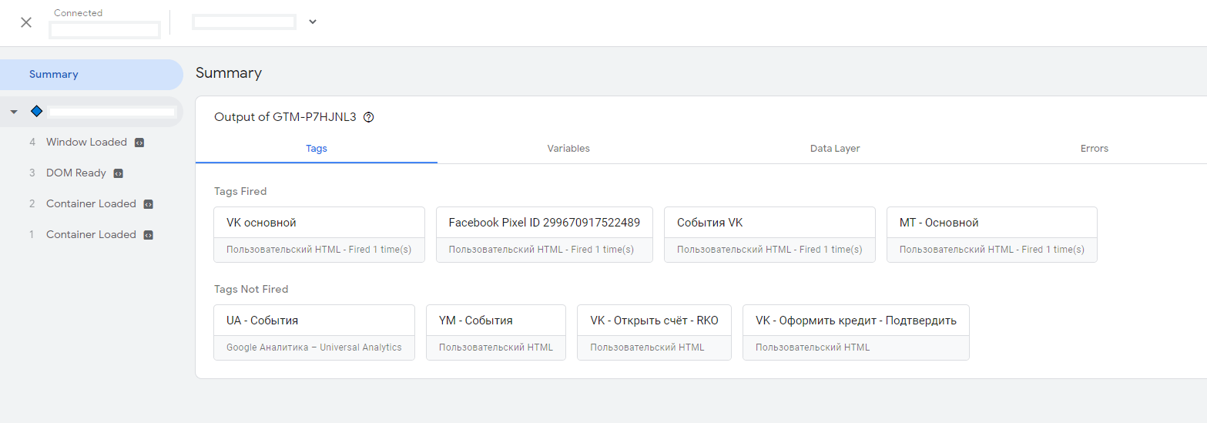The width and height of the screenshot is (1207, 423).
Task: Click the code icon next to DOM Ready
Action: click(119, 173)
